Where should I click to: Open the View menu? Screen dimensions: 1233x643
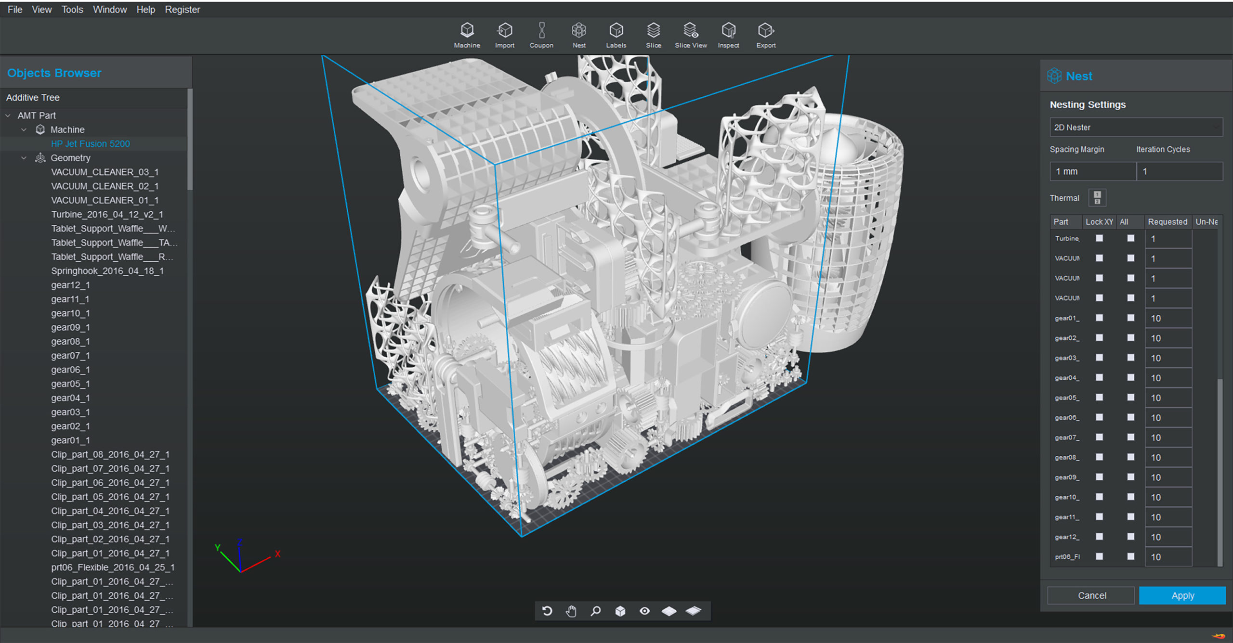(42, 9)
